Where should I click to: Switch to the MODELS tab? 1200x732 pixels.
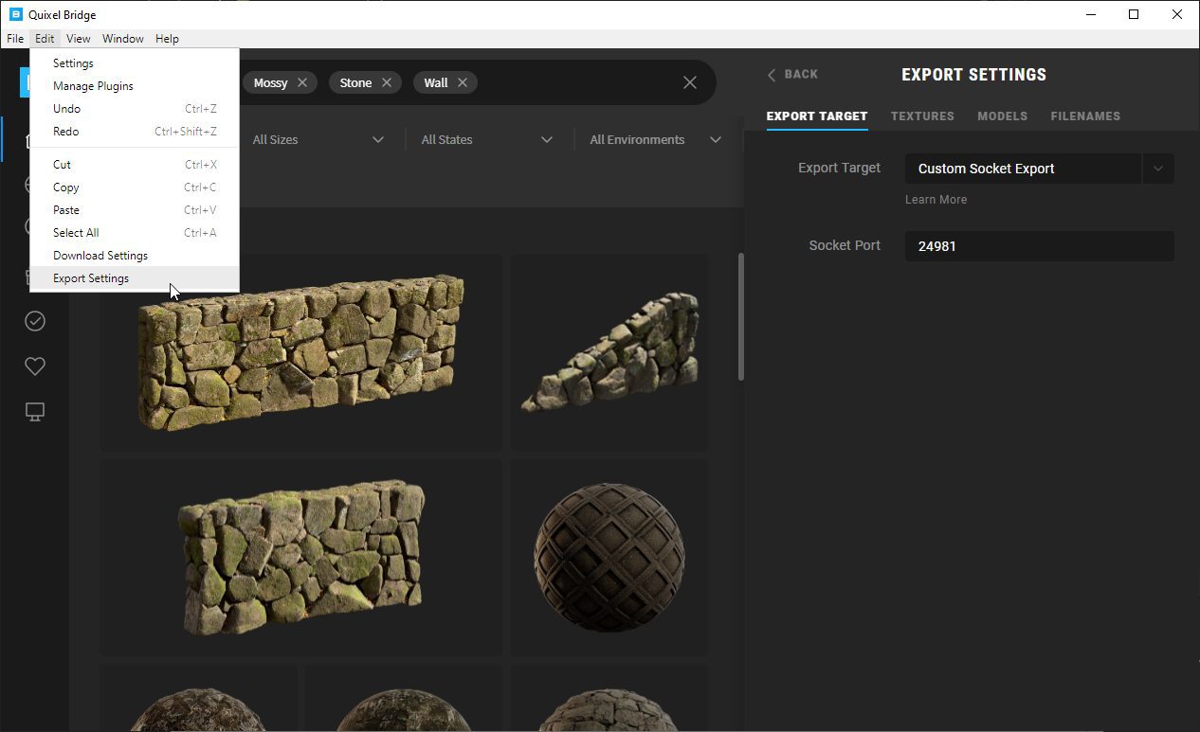tap(1002, 116)
